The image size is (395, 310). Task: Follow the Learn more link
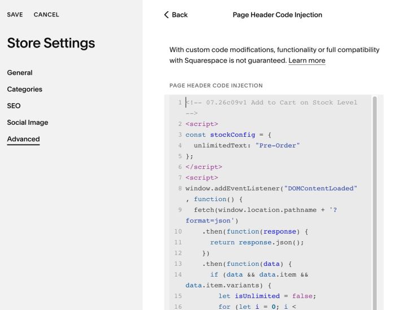(307, 60)
